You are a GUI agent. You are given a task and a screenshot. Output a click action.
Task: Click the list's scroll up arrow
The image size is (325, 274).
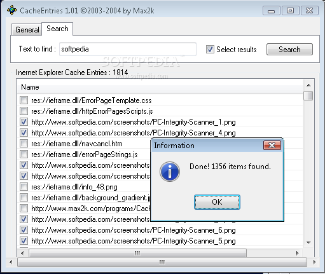pyautogui.click(x=308, y=85)
